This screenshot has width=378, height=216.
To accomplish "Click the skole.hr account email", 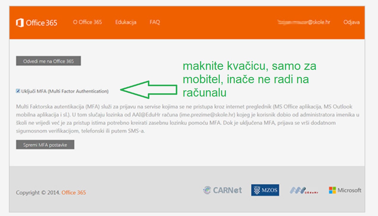I will (303, 22).
